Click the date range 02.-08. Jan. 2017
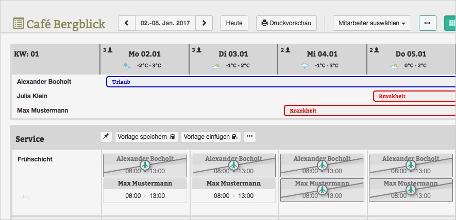This screenshot has width=456, height=220. pyautogui.click(x=165, y=23)
